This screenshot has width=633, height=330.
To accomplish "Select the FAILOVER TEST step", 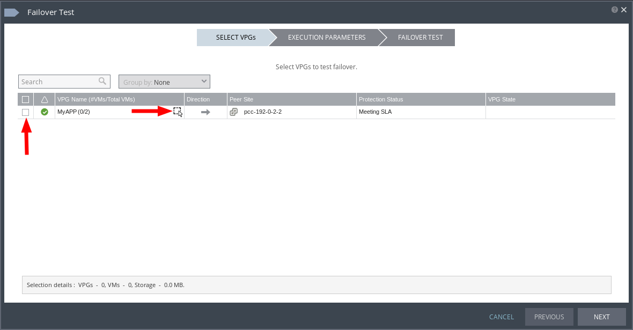I will coord(420,37).
